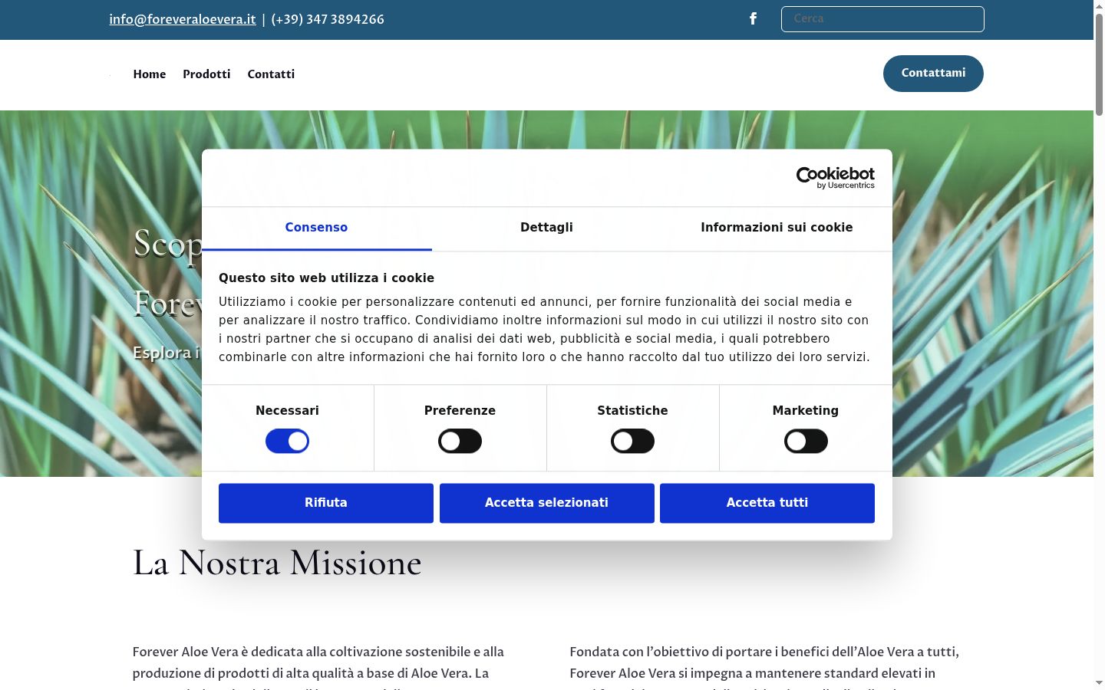Click the scrollbar down arrow
The width and height of the screenshot is (1105, 690).
pyautogui.click(x=1099, y=683)
